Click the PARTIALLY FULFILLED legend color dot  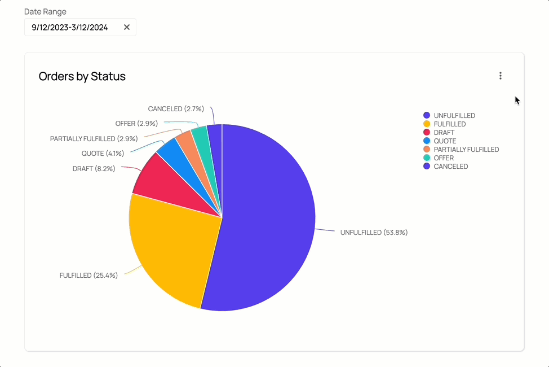click(x=427, y=150)
